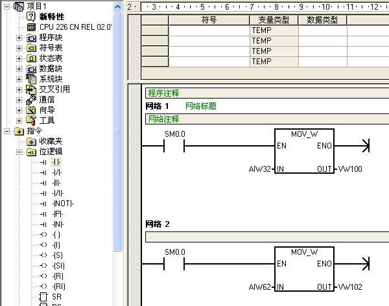389x306 pixels.
Task: Click the 状态表 folder icon
Action: coord(31,58)
